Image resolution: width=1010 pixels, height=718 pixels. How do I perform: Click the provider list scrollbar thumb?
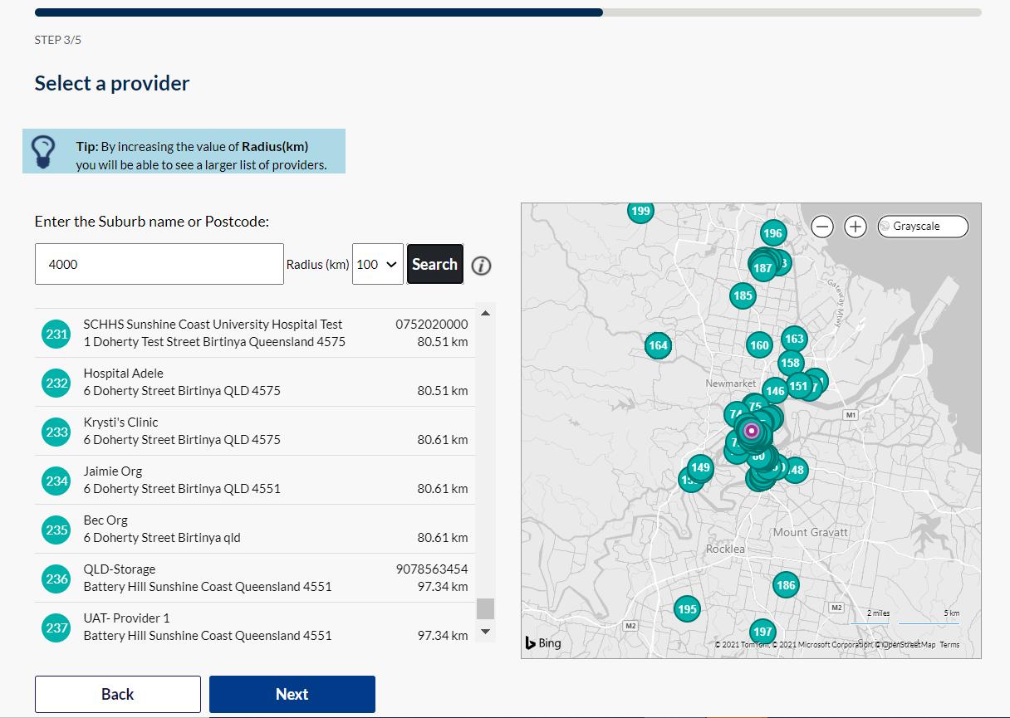pos(486,608)
